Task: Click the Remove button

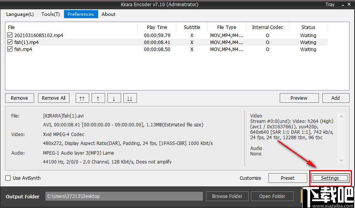Action: (19, 98)
